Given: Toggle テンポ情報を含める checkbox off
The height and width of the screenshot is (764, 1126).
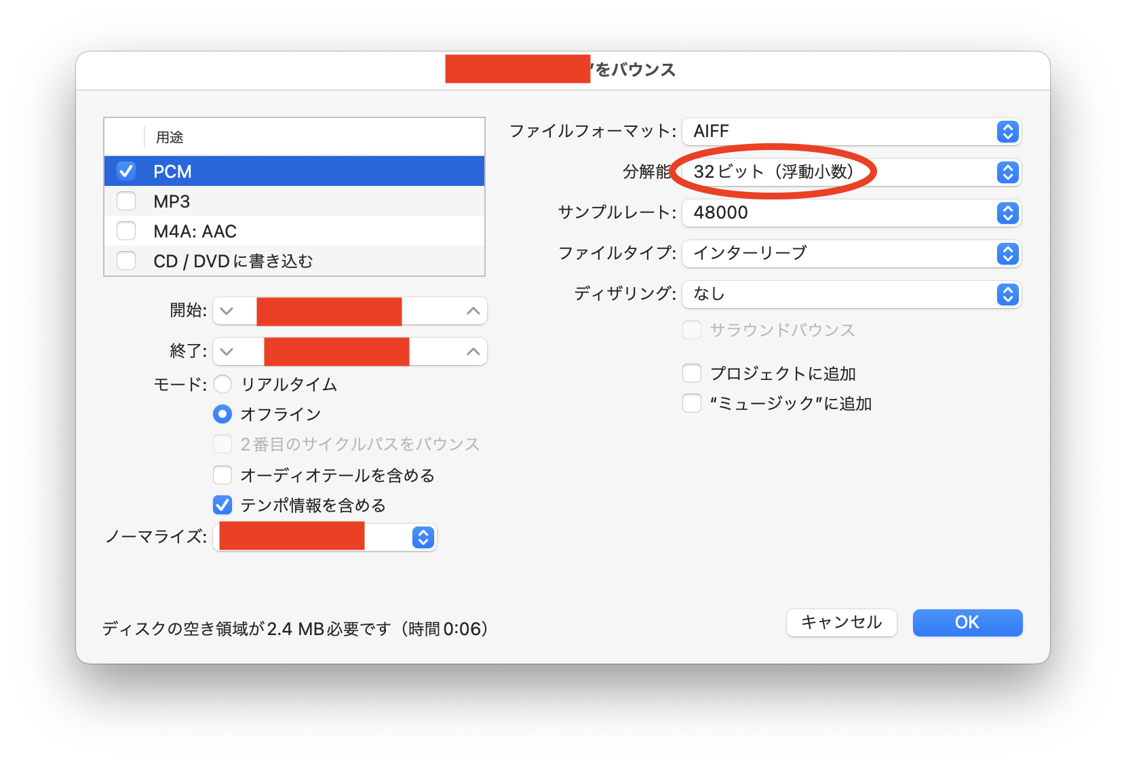Looking at the screenshot, I should pos(222,505).
